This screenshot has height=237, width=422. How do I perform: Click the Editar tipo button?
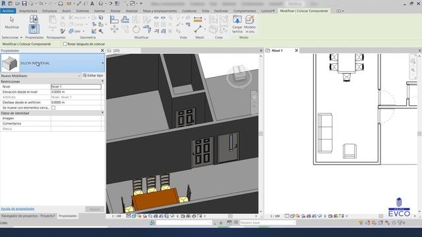(93, 76)
